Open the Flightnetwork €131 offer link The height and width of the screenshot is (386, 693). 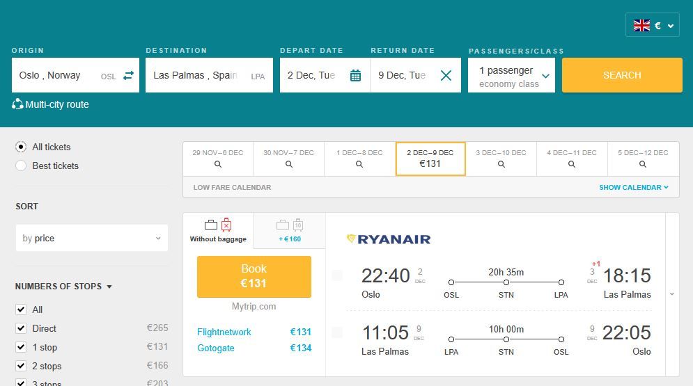(x=224, y=332)
